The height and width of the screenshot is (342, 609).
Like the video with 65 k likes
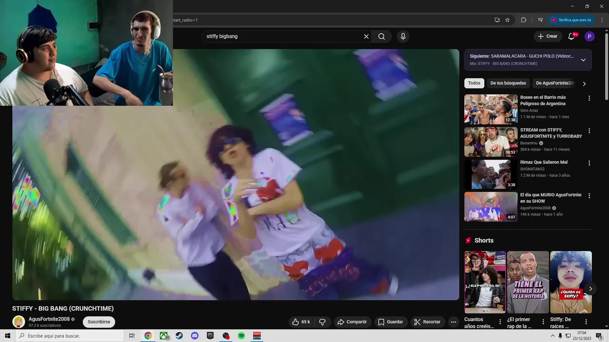click(301, 322)
